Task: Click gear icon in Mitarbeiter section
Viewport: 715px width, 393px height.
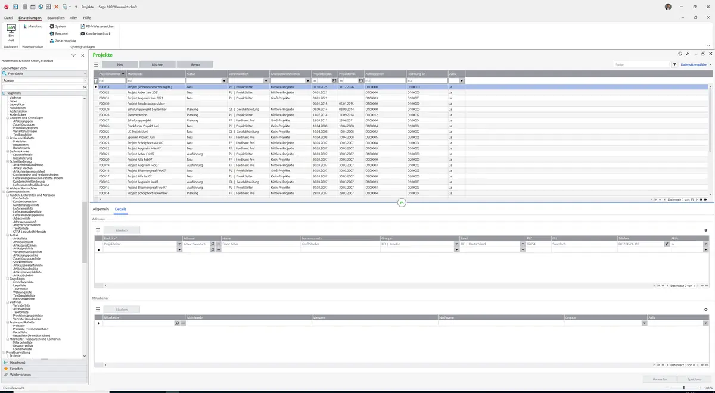Action: pos(706,309)
